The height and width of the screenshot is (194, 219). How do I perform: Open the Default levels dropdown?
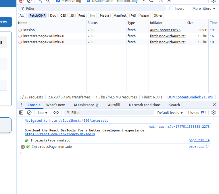point(170,113)
